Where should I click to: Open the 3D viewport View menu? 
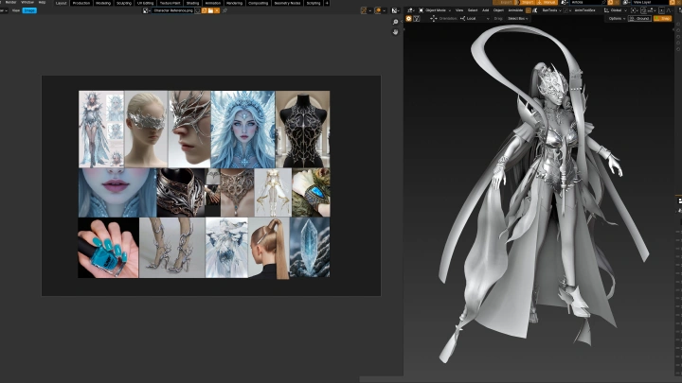pyautogui.click(x=459, y=10)
